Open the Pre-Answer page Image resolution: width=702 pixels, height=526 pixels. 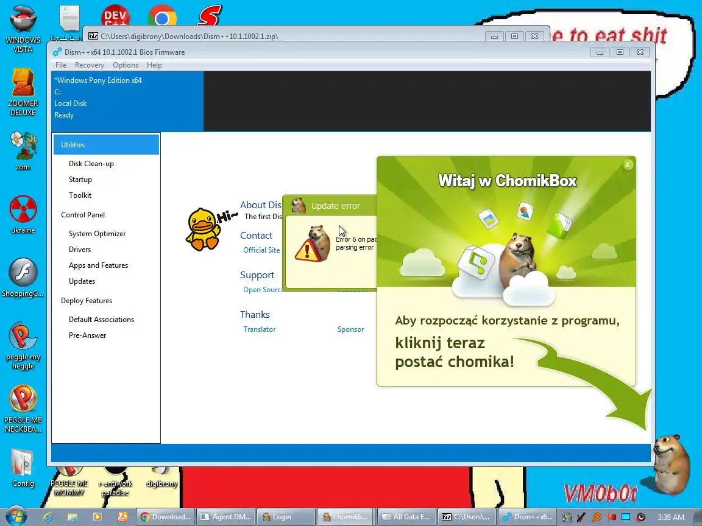coord(87,335)
